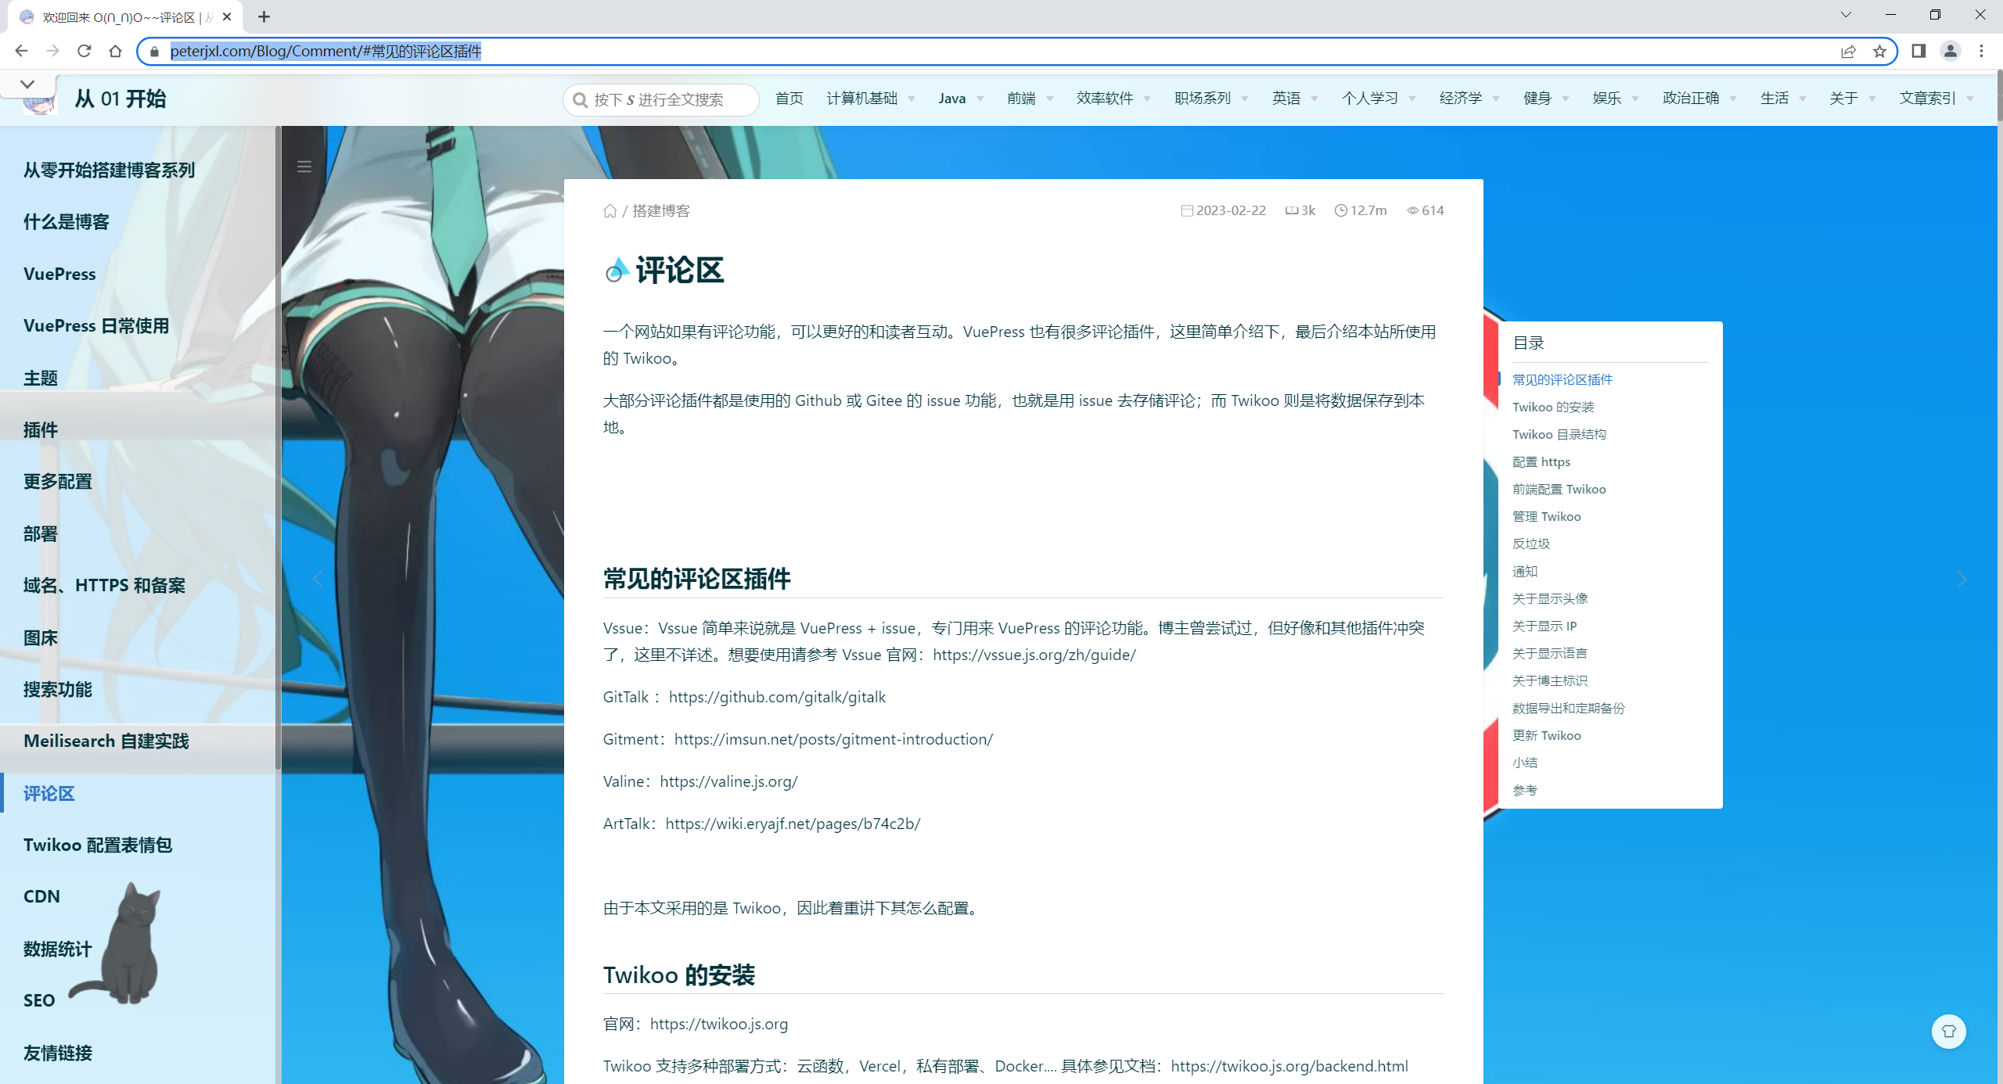Viewport: 2003px width, 1084px height.
Task: Focus the full-text search input
Action: pos(660,99)
